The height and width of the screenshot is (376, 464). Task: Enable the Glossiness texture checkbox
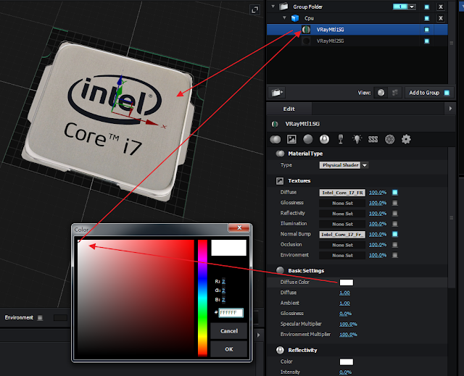point(394,203)
